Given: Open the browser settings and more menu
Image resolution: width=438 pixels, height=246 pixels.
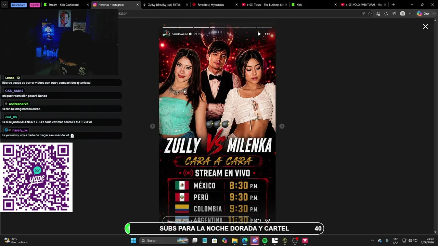Looking at the screenshot, I should click(x=411, y=14).
